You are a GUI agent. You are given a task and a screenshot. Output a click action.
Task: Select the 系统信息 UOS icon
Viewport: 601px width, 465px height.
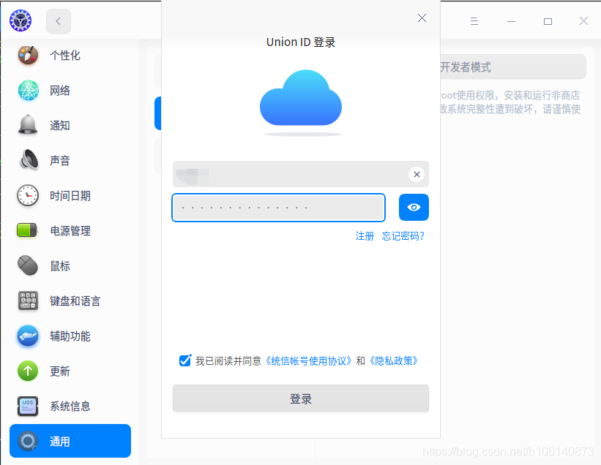click(28, 406)
